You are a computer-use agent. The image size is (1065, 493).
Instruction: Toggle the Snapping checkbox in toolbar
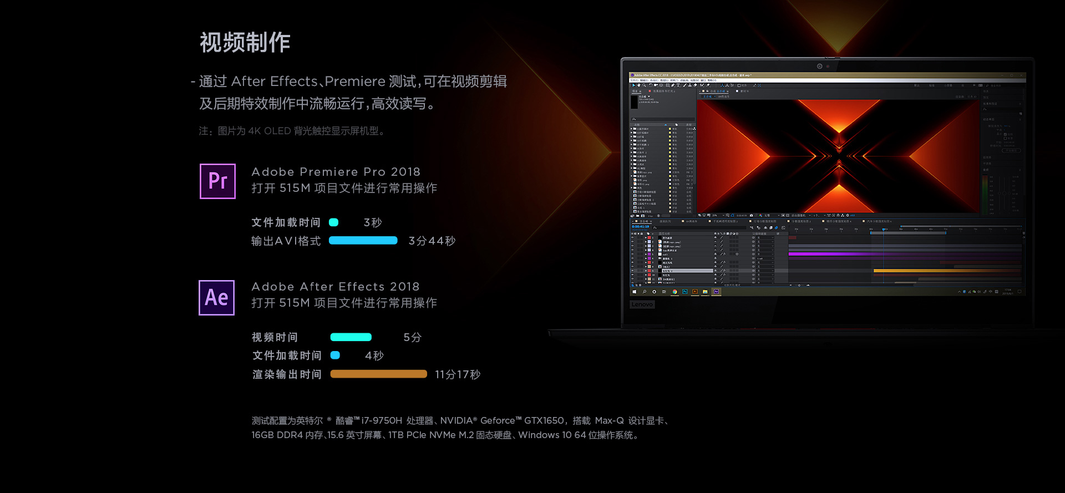click(x=739, y=85)
